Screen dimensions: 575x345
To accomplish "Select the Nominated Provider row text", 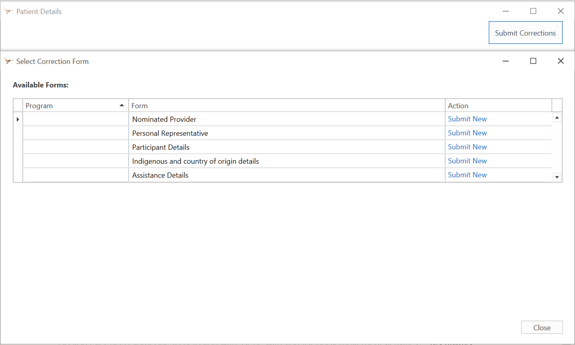I will [164, 119].
